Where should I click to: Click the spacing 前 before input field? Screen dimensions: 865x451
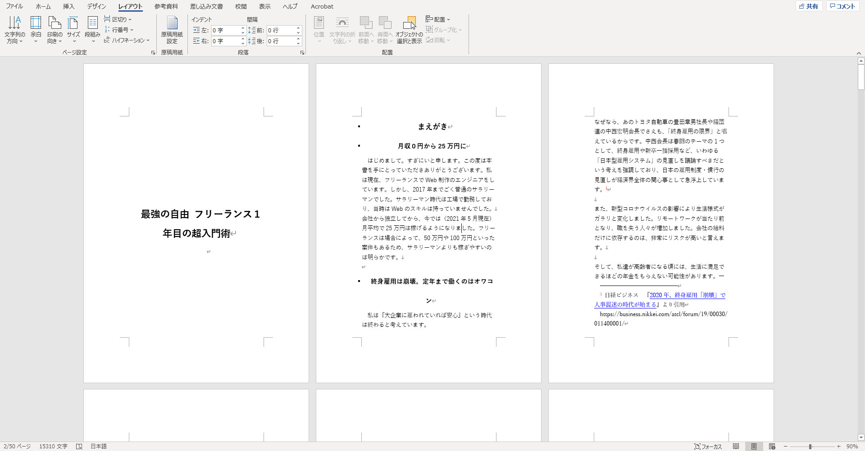coord(281,30)
